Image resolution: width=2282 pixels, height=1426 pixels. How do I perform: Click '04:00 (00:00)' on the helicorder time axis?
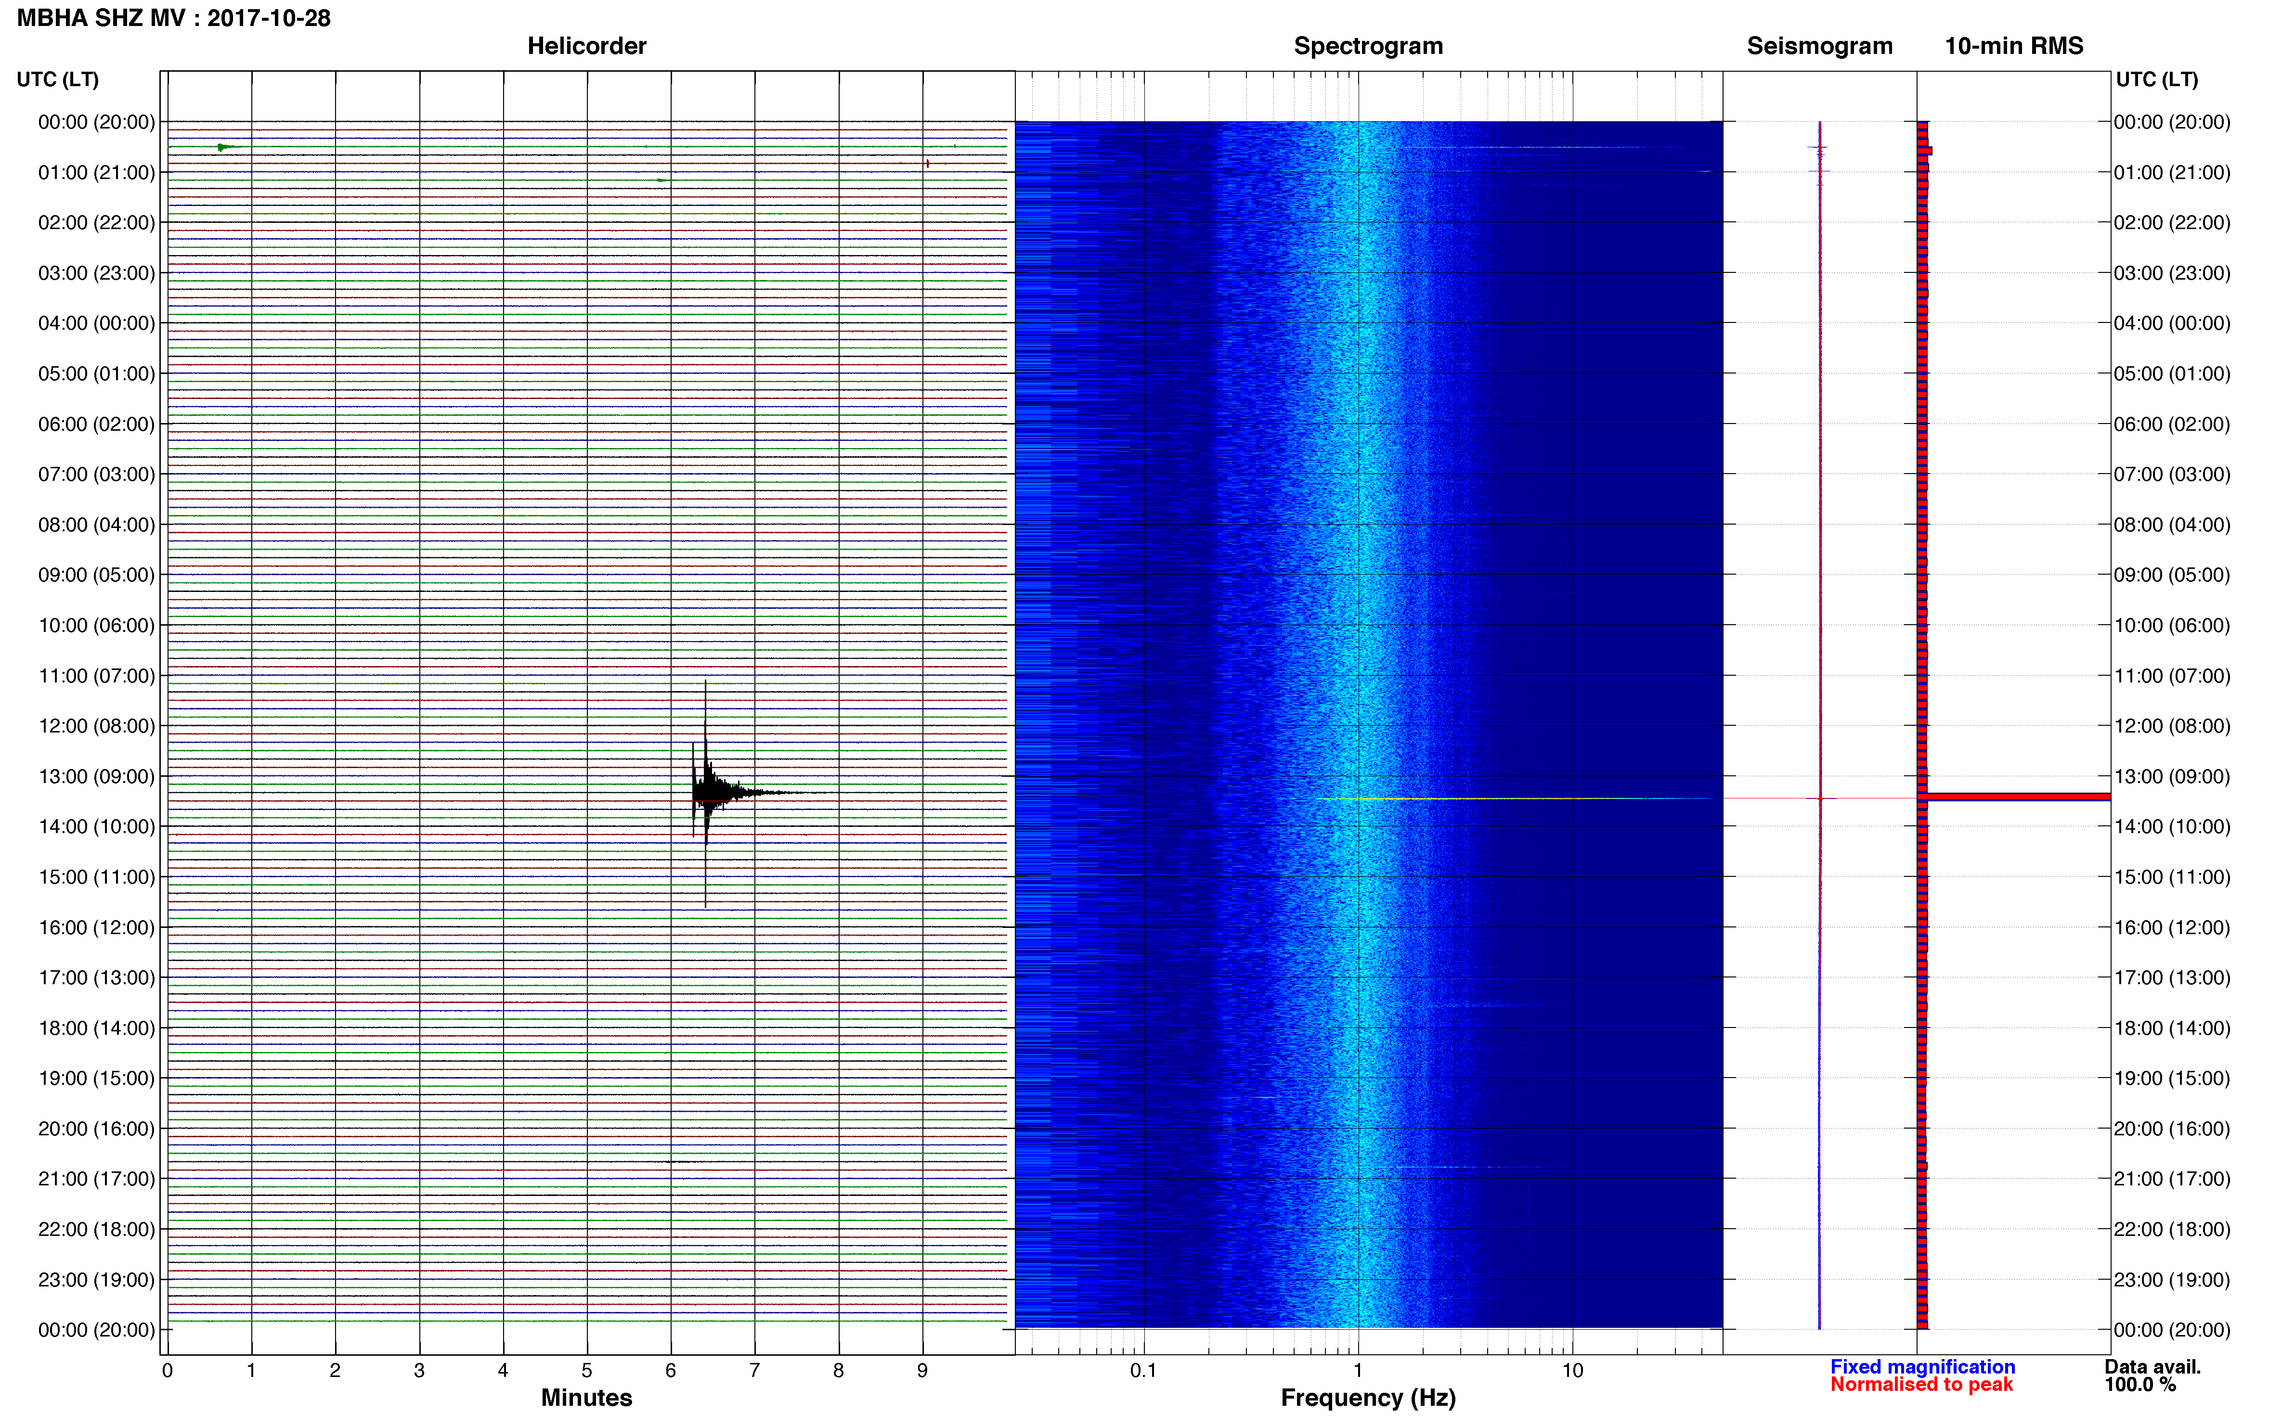click(96, 323)
